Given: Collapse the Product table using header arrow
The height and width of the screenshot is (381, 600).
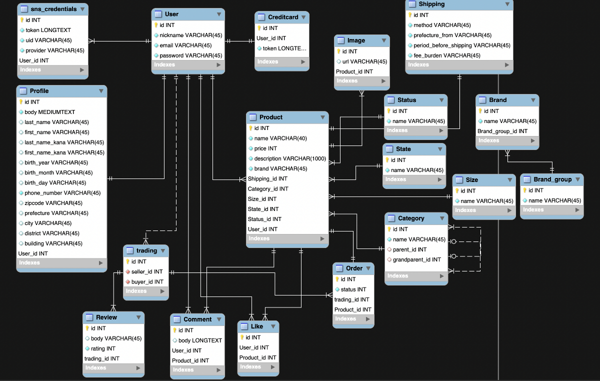Looking at the screenshot, I should (322, 117).
